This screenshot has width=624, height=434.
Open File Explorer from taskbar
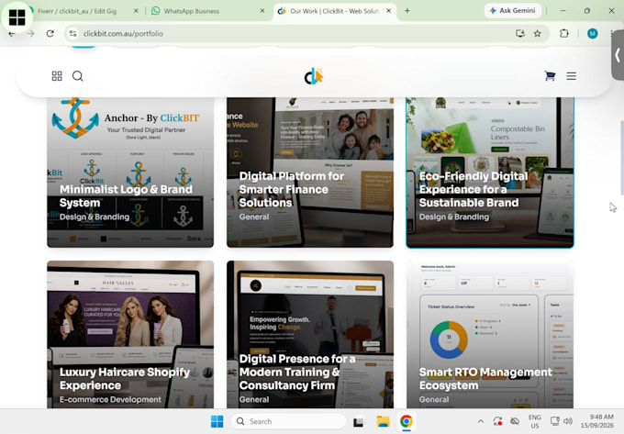pyautogui.click(x=383, y=421)
